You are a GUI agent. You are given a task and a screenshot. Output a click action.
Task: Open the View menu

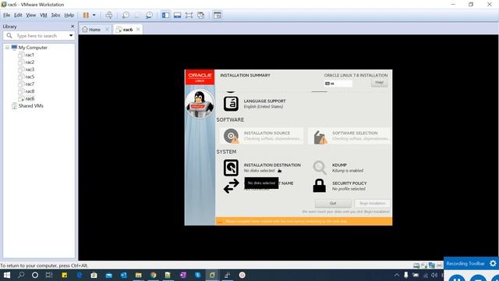click(31, 16)
